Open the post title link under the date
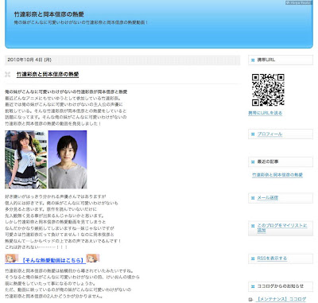Image resolution: width=318 pixels, height=303 pixels. point(48,74)
